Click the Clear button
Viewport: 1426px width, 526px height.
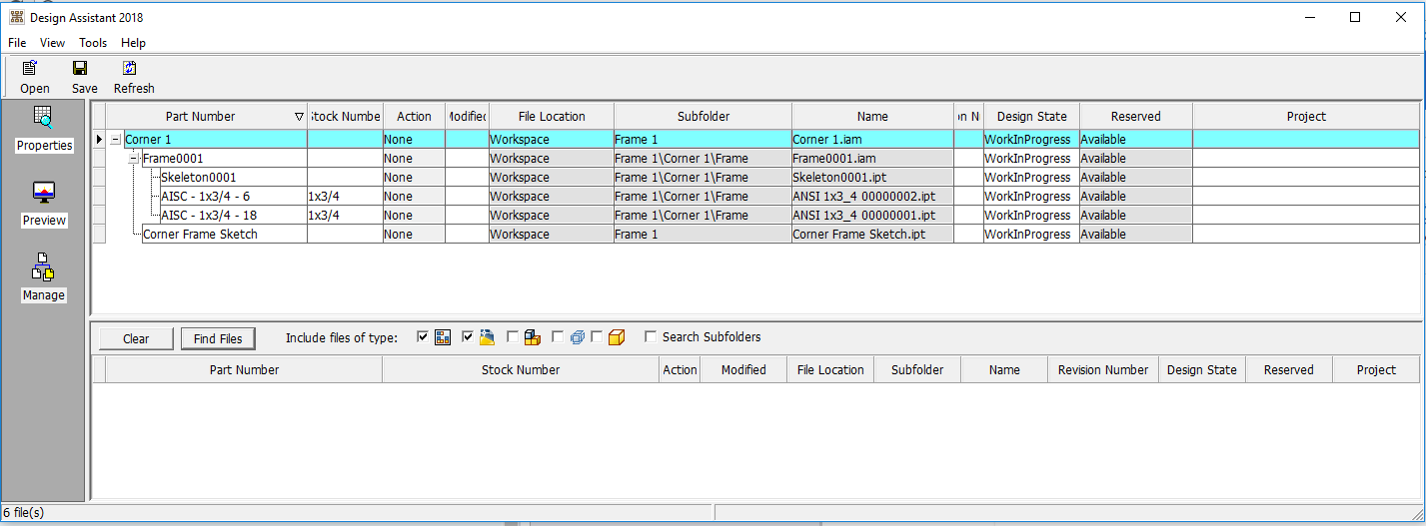[136, 338]
